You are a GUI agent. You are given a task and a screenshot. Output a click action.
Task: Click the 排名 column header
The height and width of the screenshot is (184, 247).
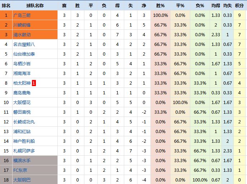coord(6,6)
